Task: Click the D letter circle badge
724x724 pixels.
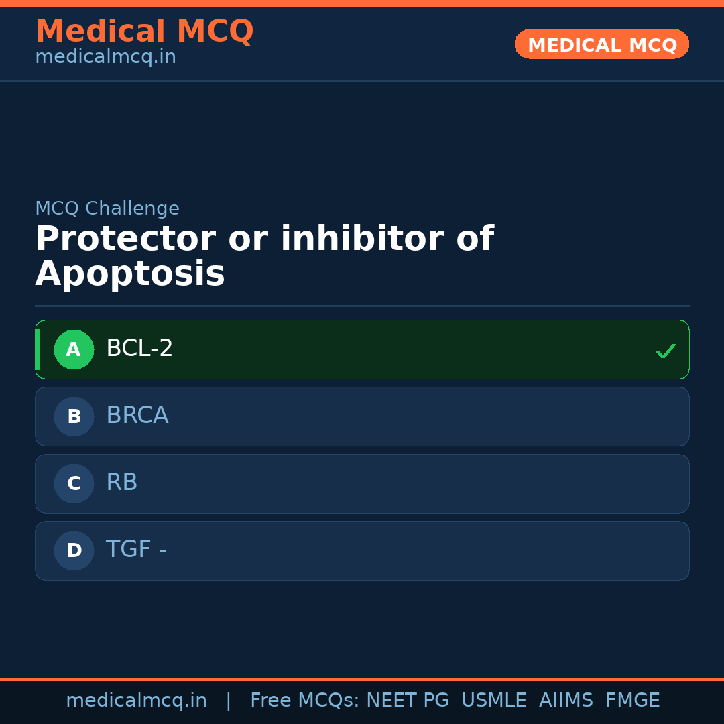Action: (74, 550)
